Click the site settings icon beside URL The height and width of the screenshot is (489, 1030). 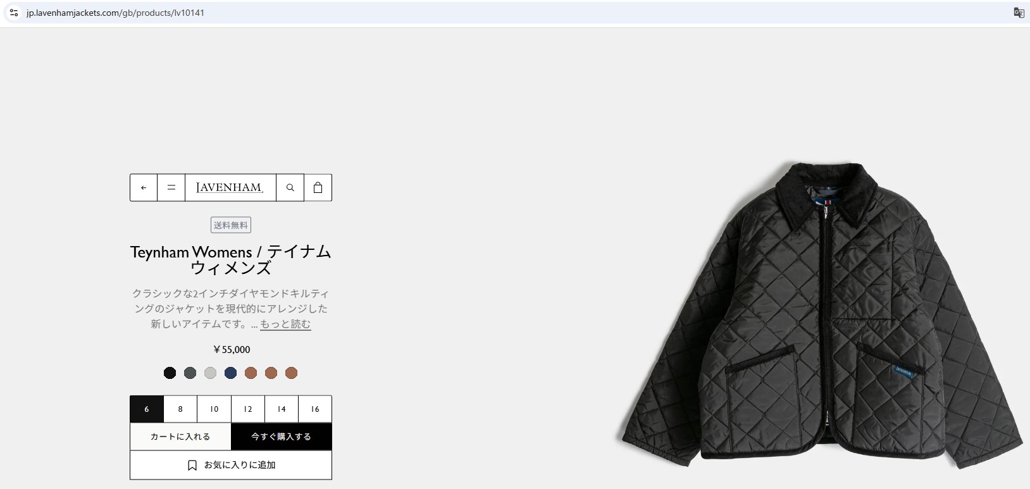[14, 13]
